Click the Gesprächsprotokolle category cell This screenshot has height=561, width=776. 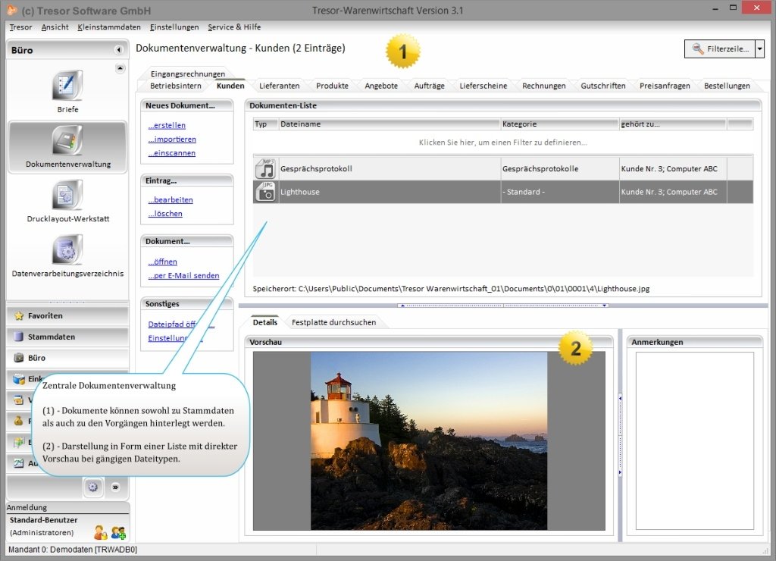559,169
